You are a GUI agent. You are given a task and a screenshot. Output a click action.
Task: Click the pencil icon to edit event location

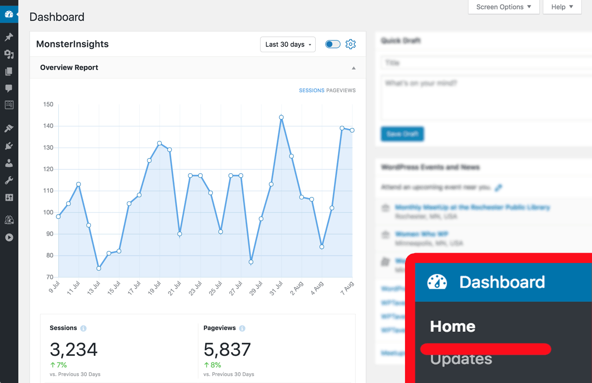(x=499, y=188)
